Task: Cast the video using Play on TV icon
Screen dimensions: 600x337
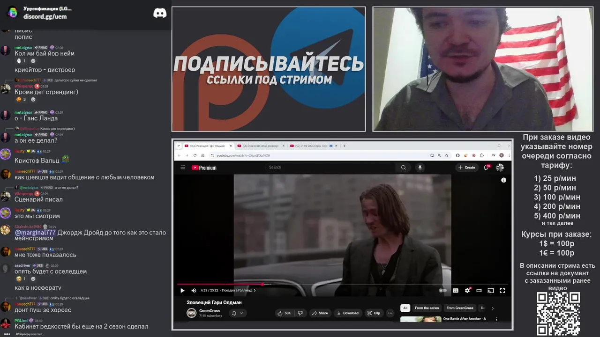Action: (x=491, y=290)
